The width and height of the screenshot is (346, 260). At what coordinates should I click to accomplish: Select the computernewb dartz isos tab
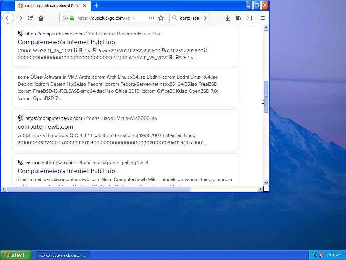pos(52,6)
